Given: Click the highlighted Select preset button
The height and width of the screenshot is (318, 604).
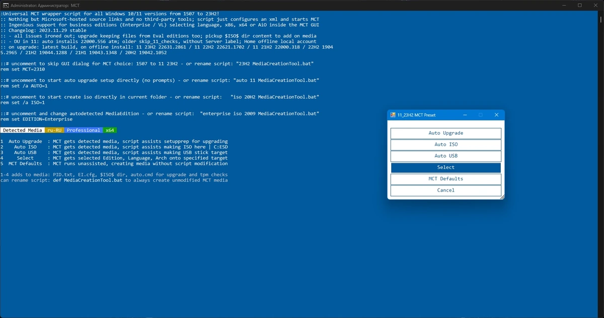Looking at the screenshot, I should [x=445, y=167].
